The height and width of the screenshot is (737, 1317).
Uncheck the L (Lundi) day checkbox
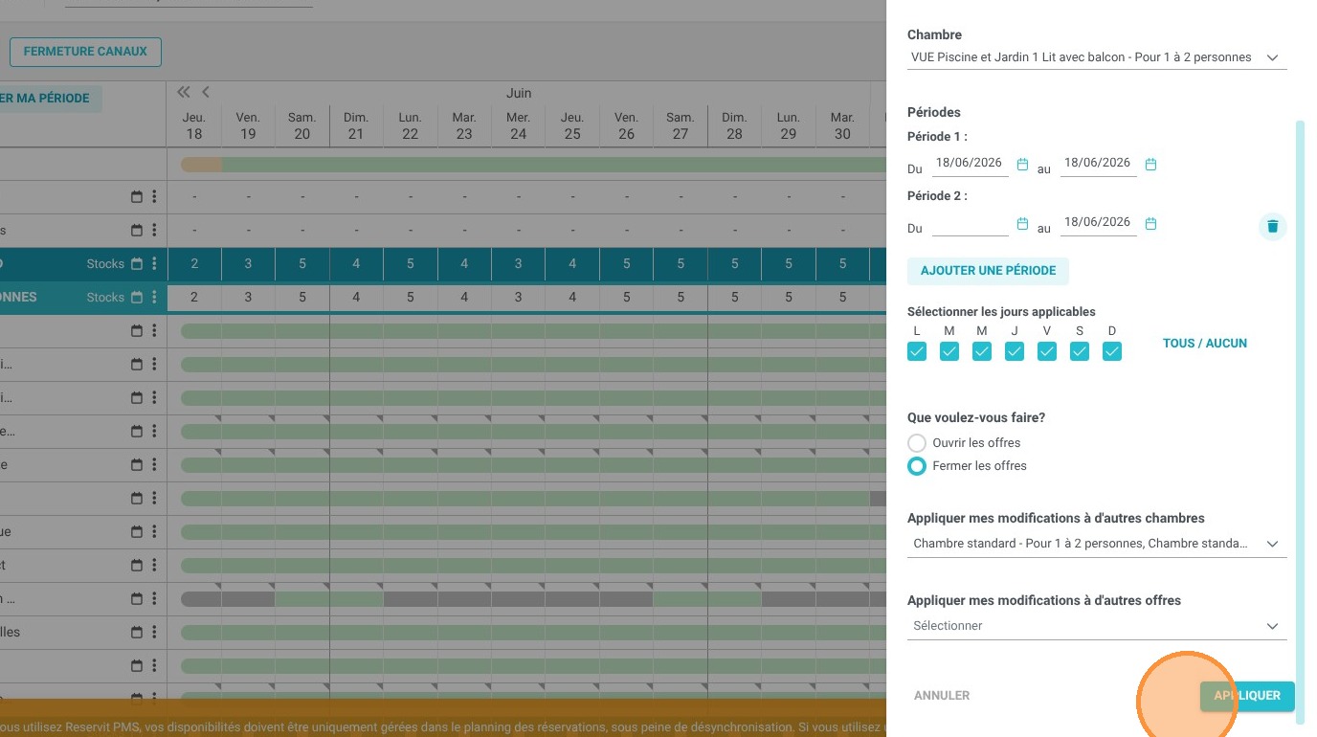[917, 351]
